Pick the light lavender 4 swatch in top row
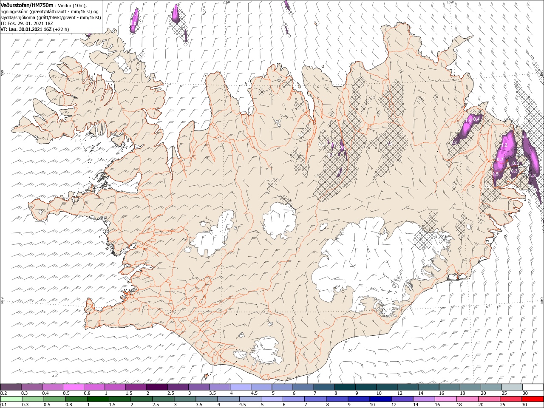The image size is (544, 408). click(240, 387)
